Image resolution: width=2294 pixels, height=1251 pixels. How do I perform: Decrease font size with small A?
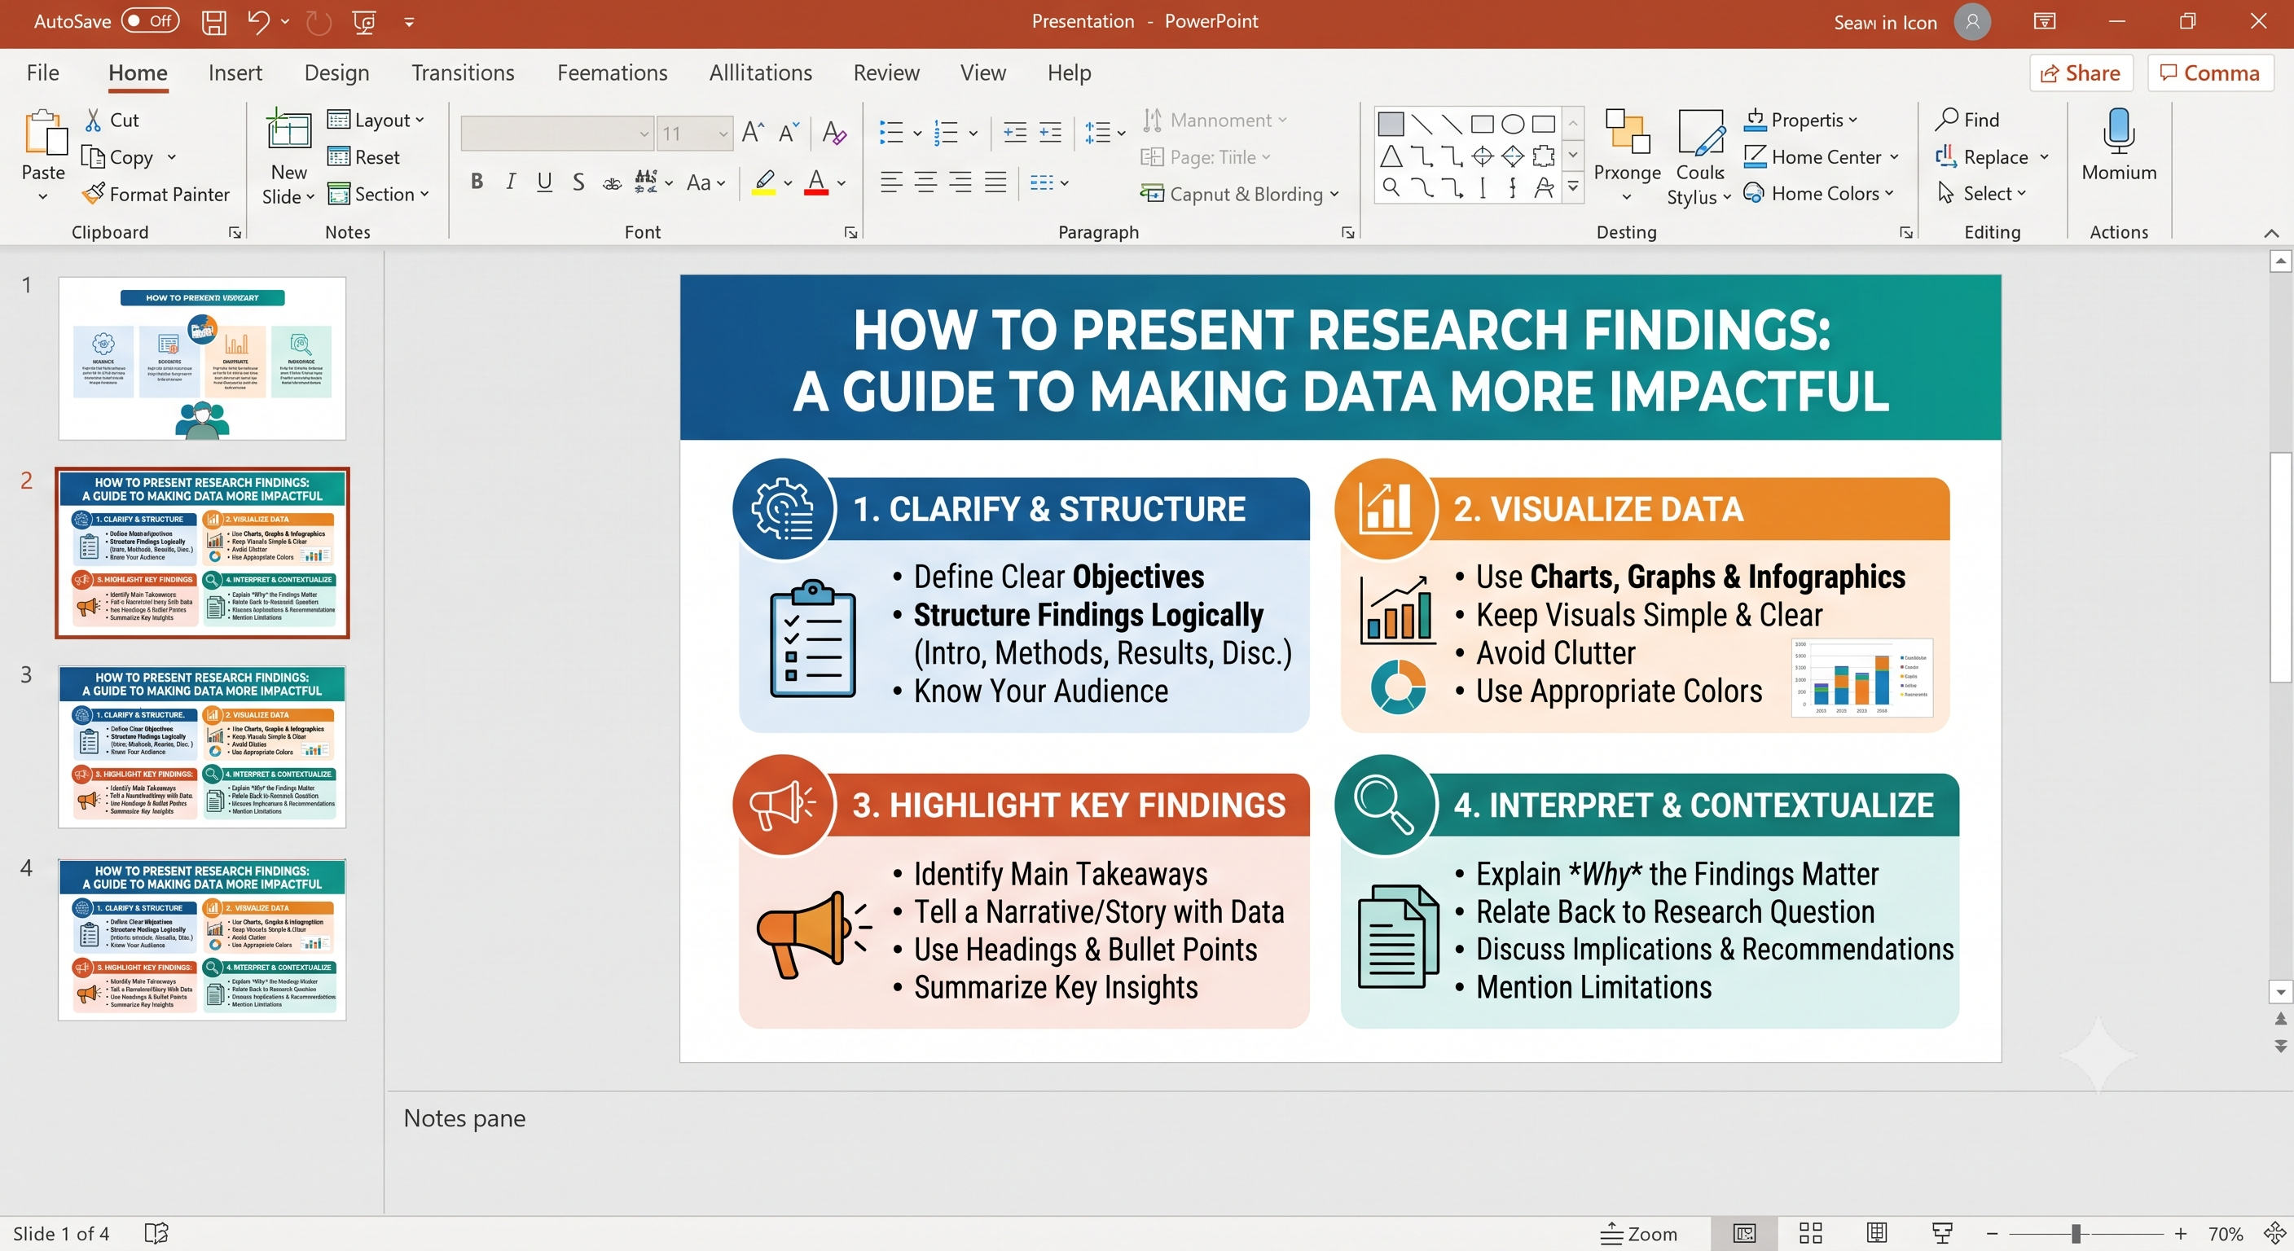789,133
